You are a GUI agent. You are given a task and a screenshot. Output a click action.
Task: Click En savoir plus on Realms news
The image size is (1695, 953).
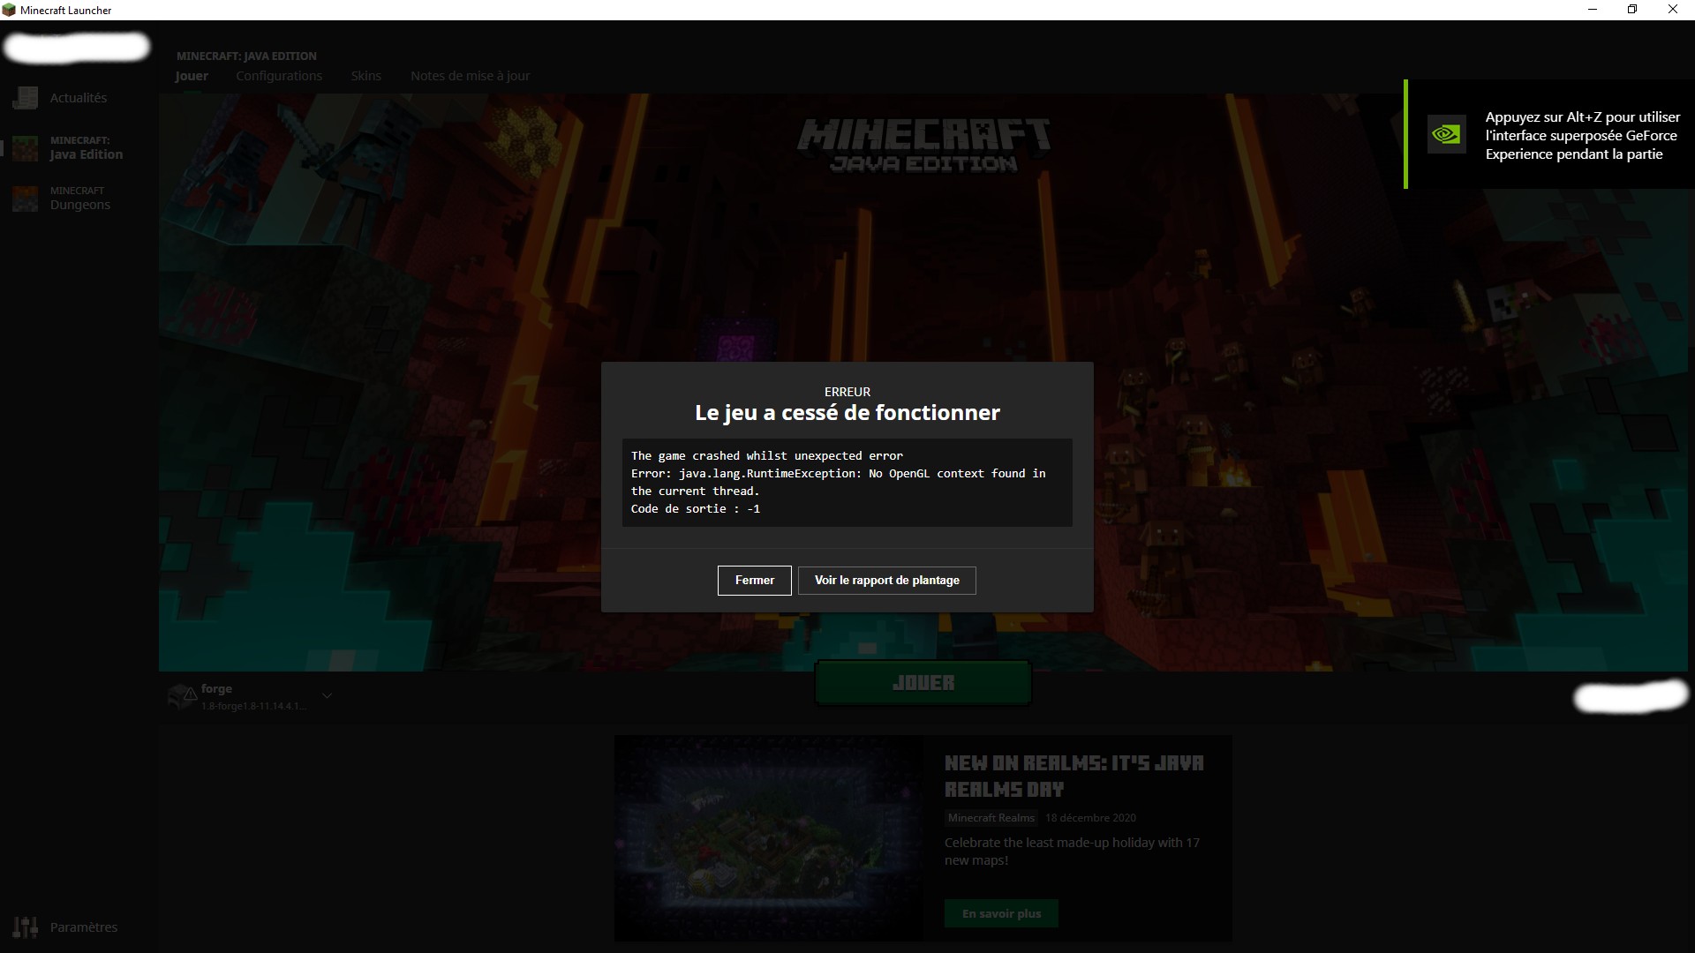click(1001, 913)
